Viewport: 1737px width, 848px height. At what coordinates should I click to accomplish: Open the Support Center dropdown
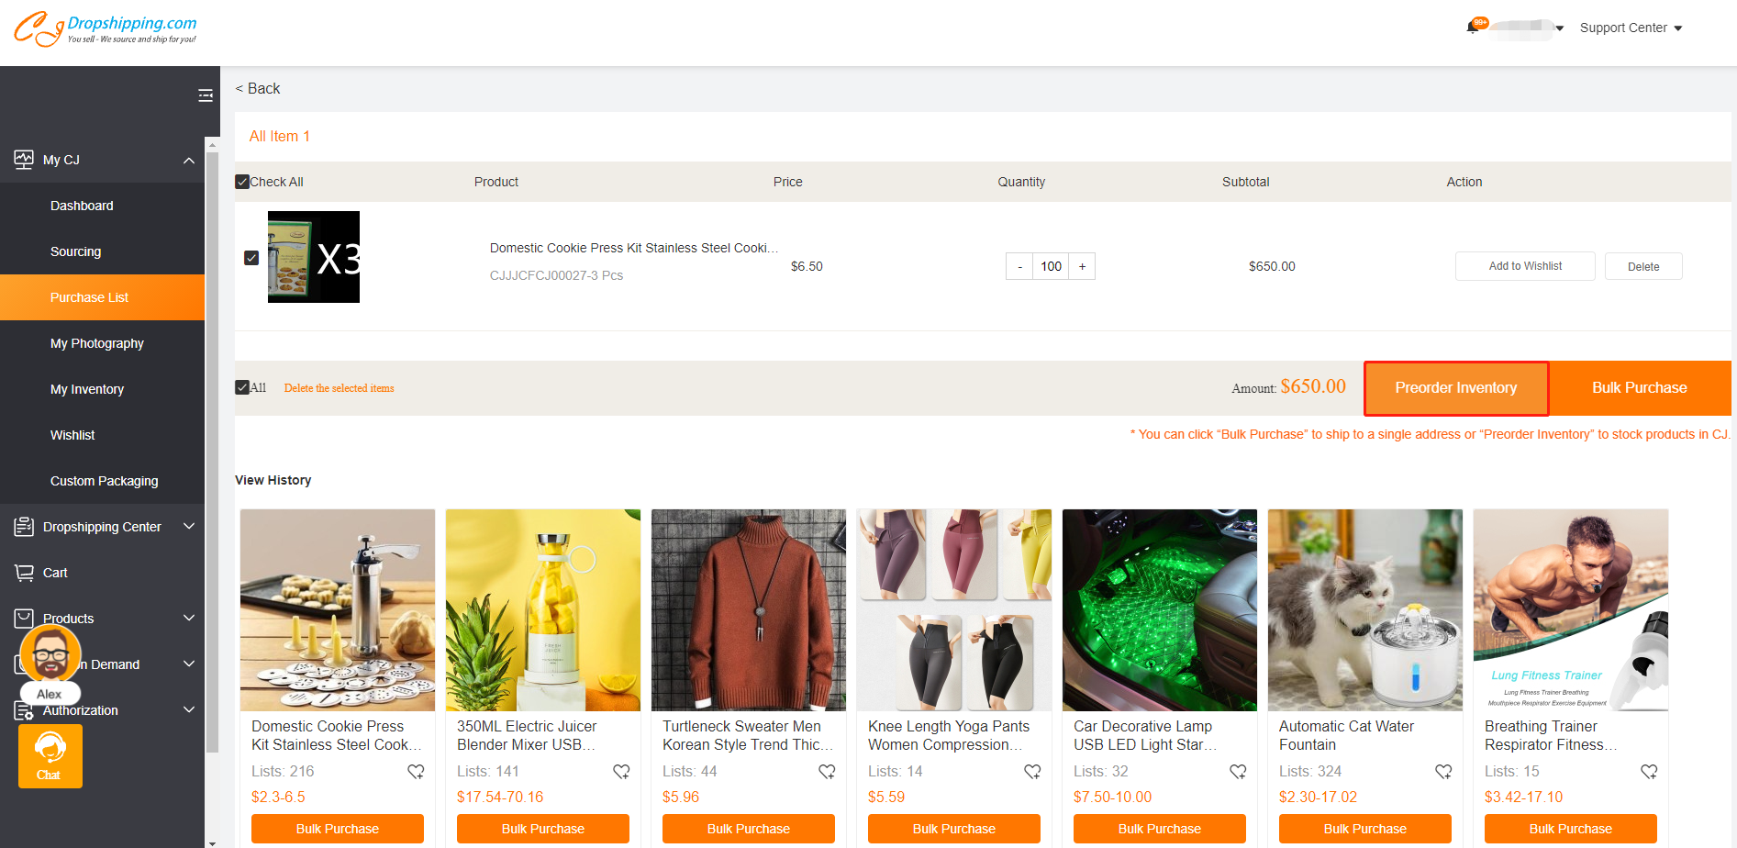click(1631, 28)
